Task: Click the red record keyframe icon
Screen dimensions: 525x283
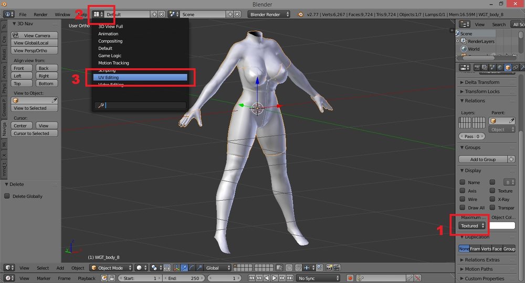Action: 350,278
